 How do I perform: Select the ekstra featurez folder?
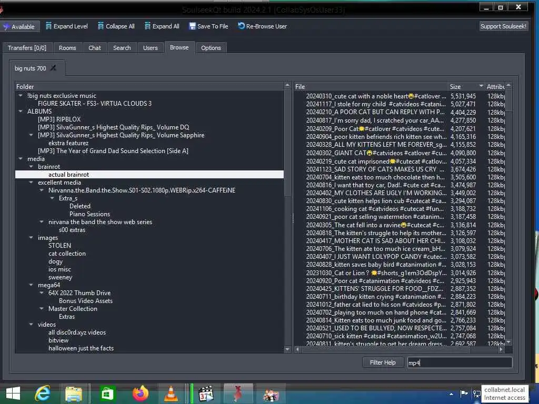coord(68,143)
